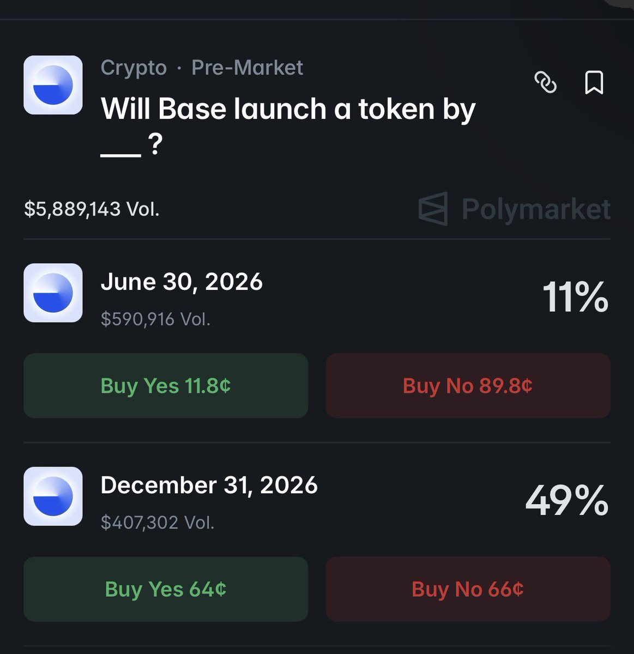Open the December 31, 2026 outcome title
Screen dimensions: 634x654
(209, 485)
